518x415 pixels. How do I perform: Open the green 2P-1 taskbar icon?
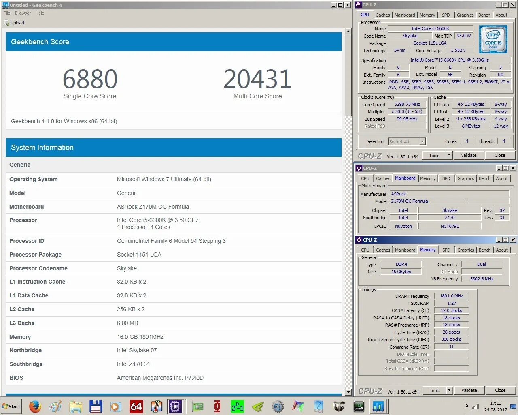[x=237, y=406]
